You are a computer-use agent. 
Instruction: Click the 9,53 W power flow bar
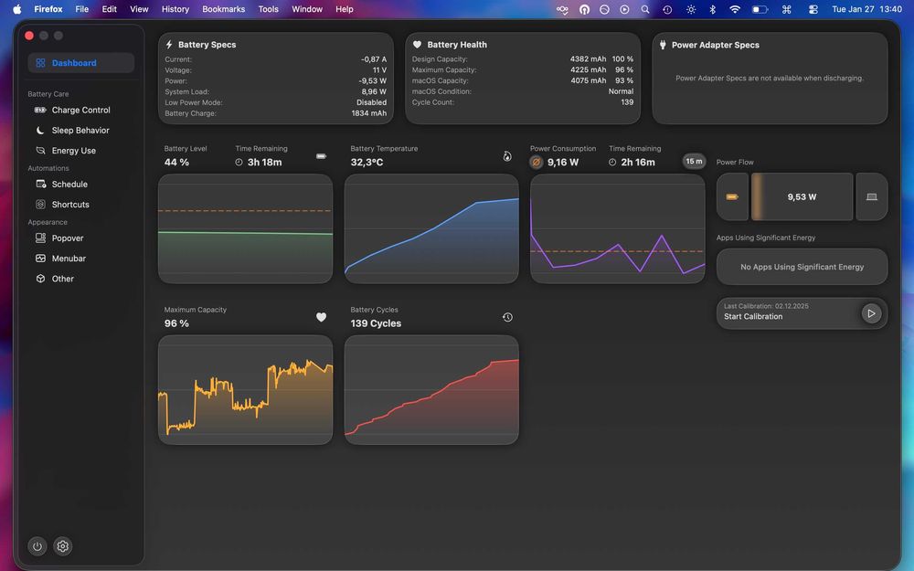click(x=802, y=197)
